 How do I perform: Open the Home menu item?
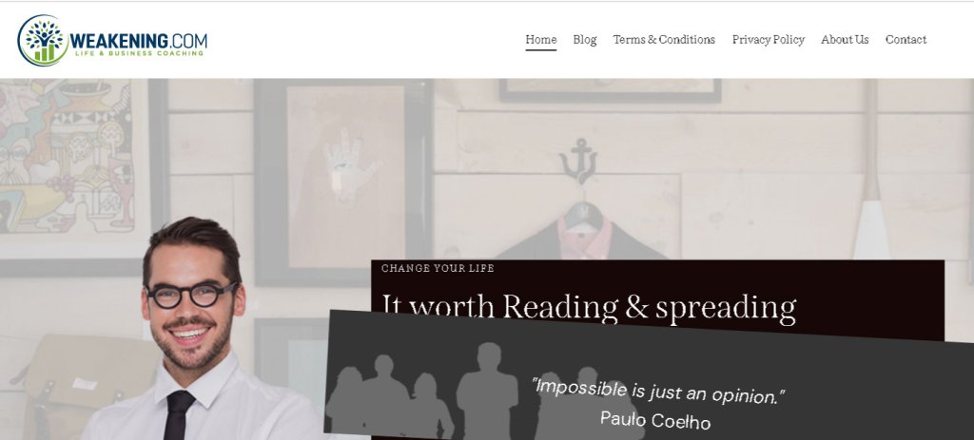pos(541,40)
